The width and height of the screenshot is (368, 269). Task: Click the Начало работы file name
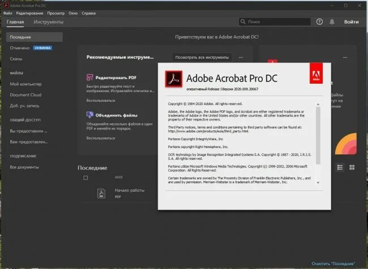point(130,190)
